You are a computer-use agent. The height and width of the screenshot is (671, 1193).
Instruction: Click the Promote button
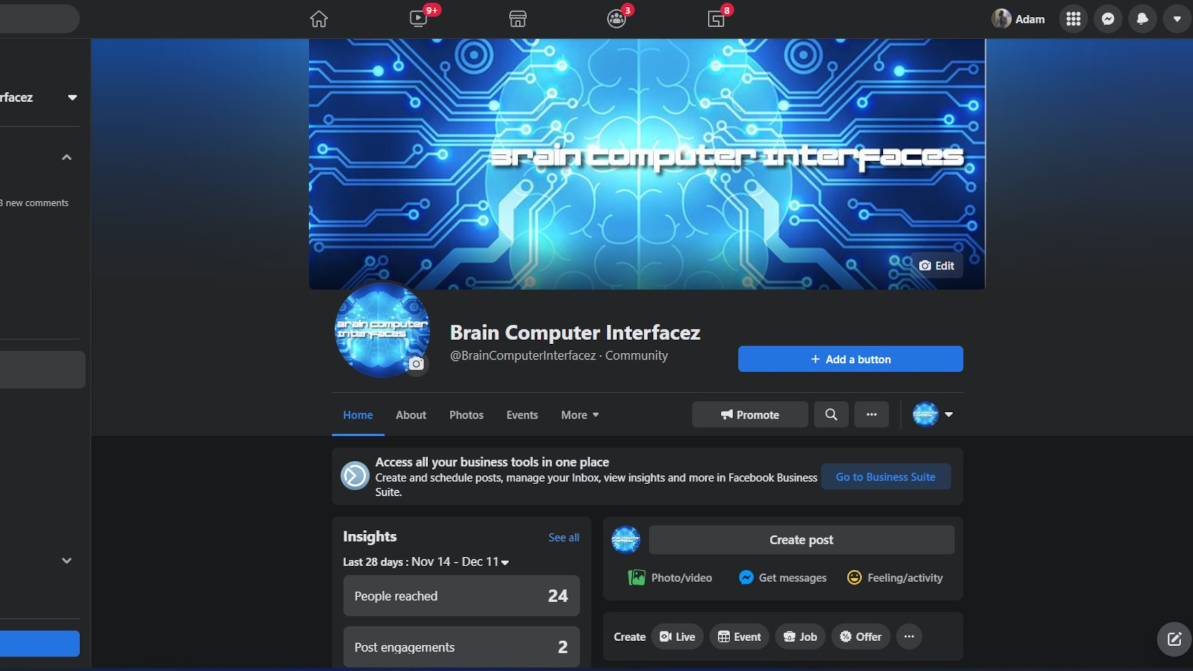[750, 414]
